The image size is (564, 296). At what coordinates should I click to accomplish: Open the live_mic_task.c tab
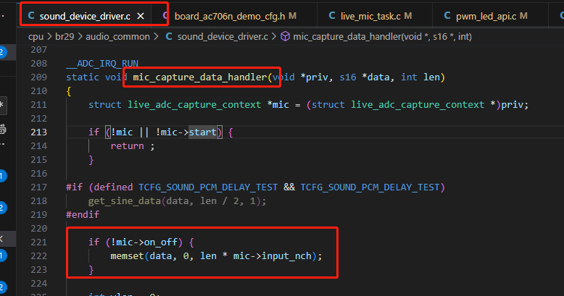370,16
